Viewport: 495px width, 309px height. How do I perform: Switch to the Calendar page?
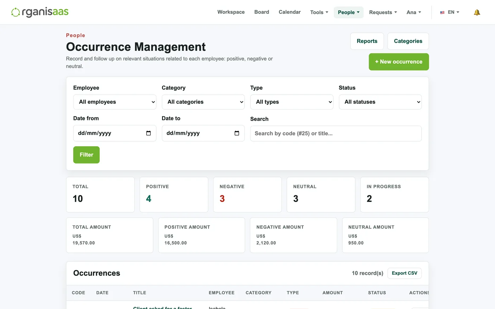coord(290,12)
